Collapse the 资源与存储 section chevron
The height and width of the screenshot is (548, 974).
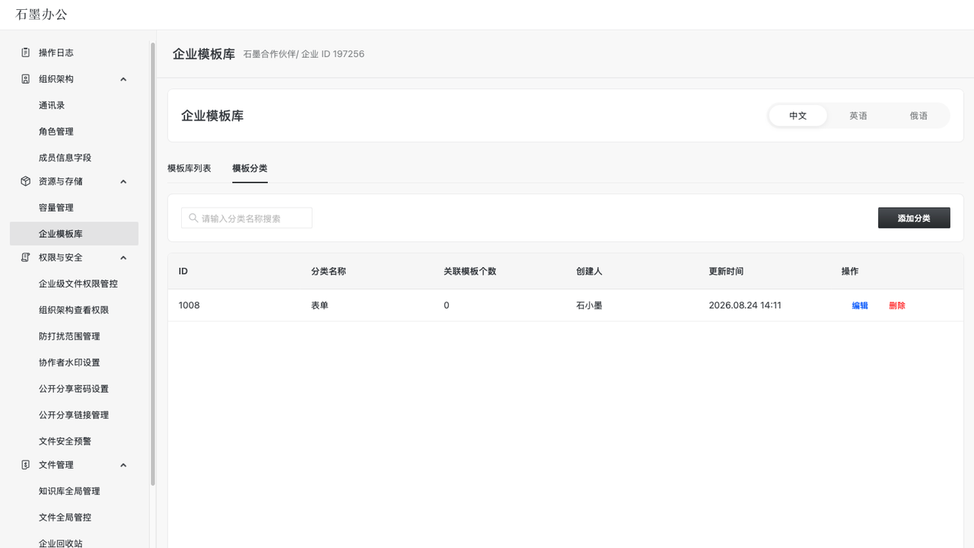pos(123,181)
